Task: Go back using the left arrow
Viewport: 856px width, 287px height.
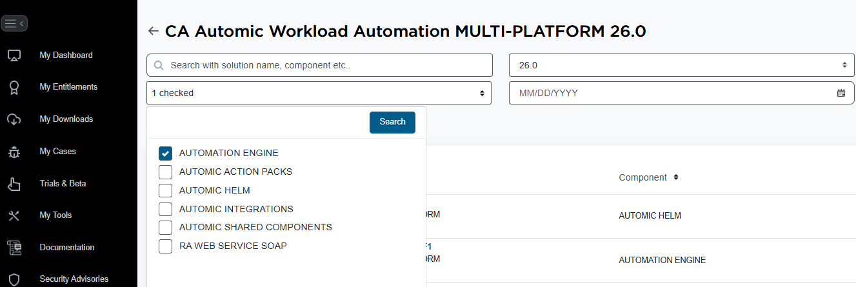Action: (153, 31)
